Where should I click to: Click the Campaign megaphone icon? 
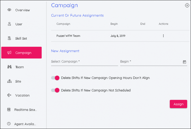click(9, 53)
